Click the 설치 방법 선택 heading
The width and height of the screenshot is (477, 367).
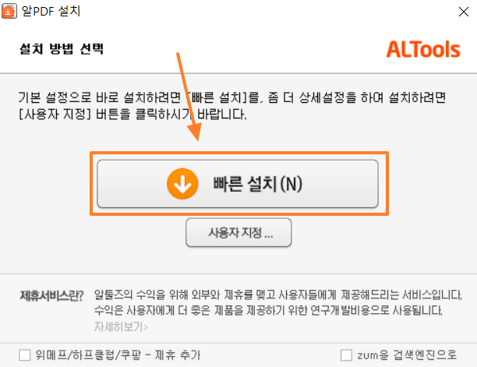click(x=62, y=49)
